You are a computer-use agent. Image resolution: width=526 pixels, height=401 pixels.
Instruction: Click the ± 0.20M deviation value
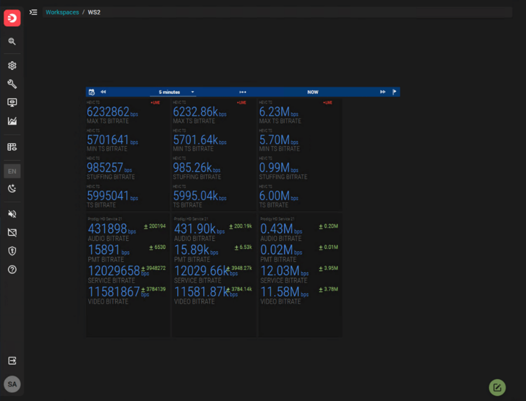tap(328, 227)
